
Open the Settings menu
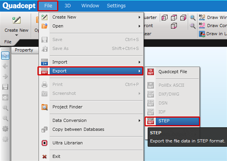click(x=116, y=6)
